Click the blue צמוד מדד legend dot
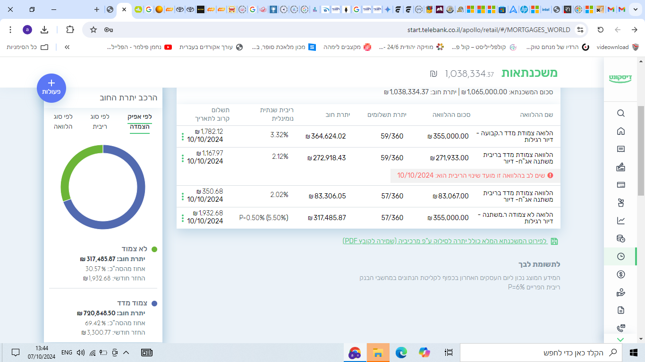The width and height of the screenshot is (645, 362). pos(154,304)
